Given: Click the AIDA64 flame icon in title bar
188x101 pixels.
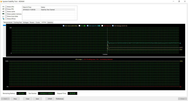Looking at the screenshot, I should 1,1.
